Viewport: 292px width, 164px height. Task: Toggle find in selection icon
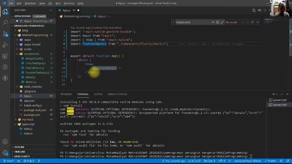252,22
